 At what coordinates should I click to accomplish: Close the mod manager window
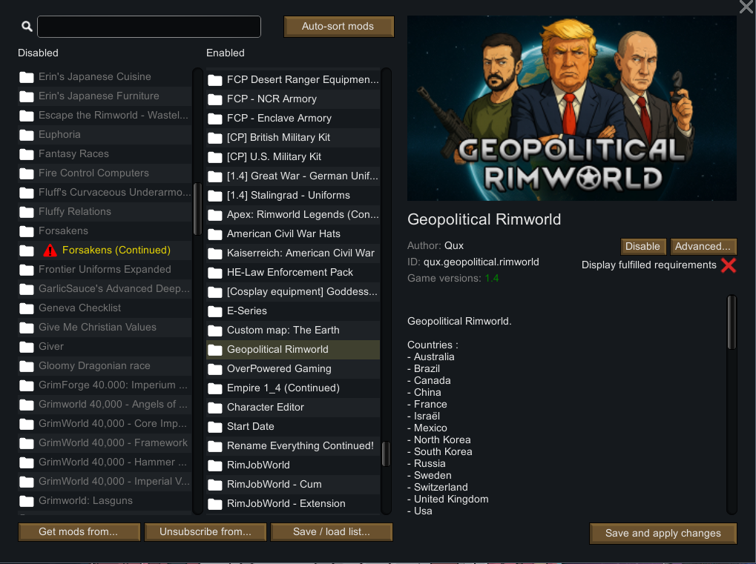pyautogui.click(x=746, y=6)
